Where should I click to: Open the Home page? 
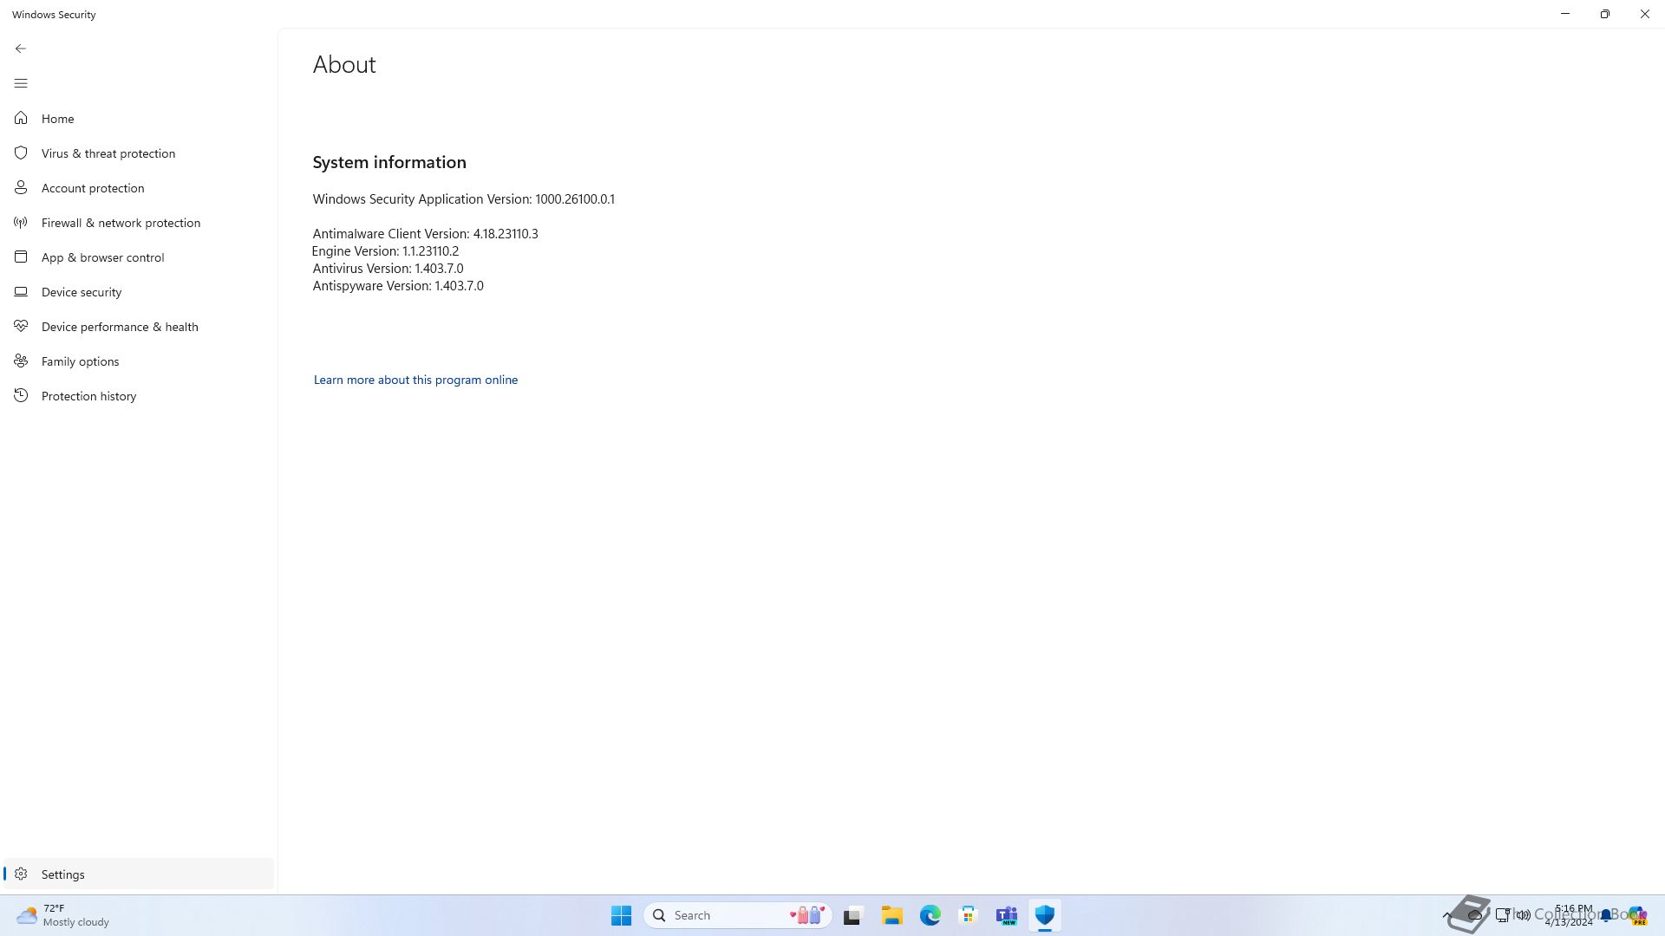tap(139, 119)
